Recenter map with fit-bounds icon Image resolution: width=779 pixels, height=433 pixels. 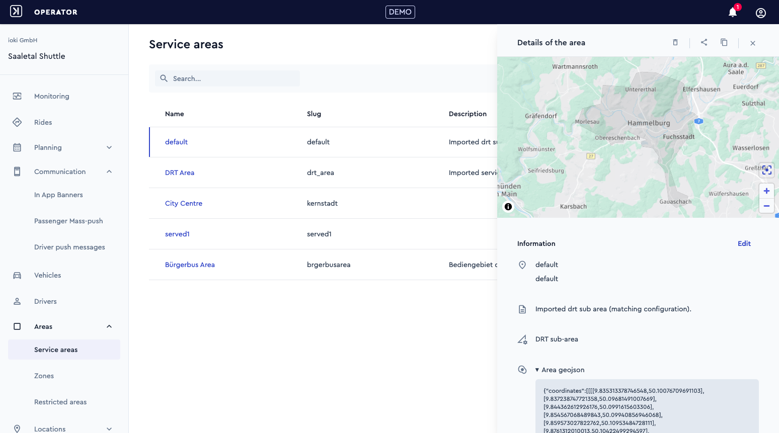click(766, 170)
